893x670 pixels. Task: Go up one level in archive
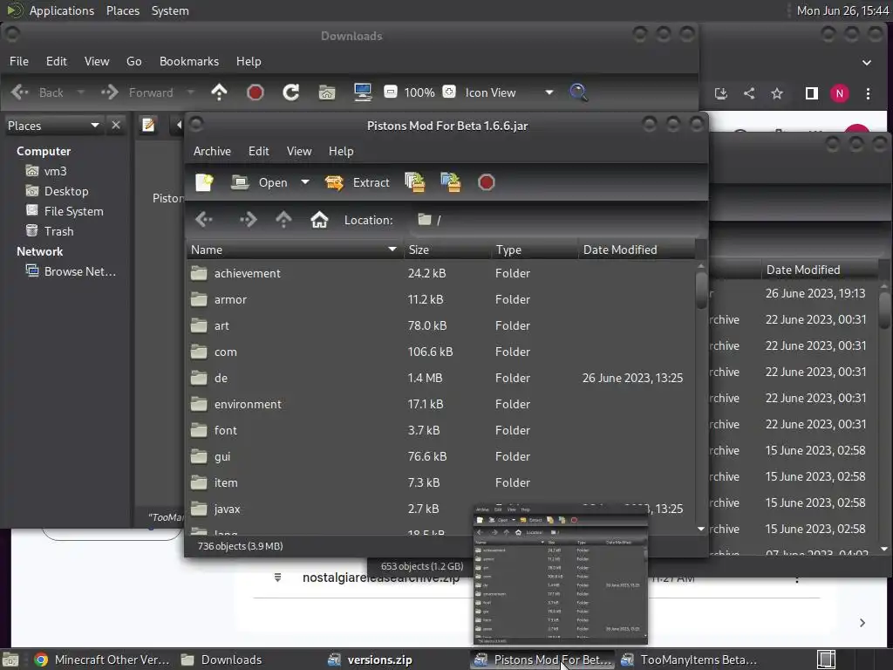point(283,219)
